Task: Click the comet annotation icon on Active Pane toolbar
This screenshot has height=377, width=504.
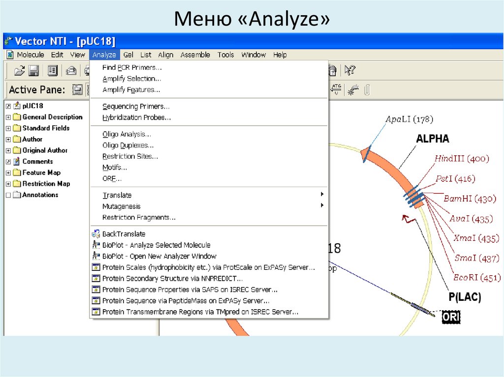Action: pos(351,89)
